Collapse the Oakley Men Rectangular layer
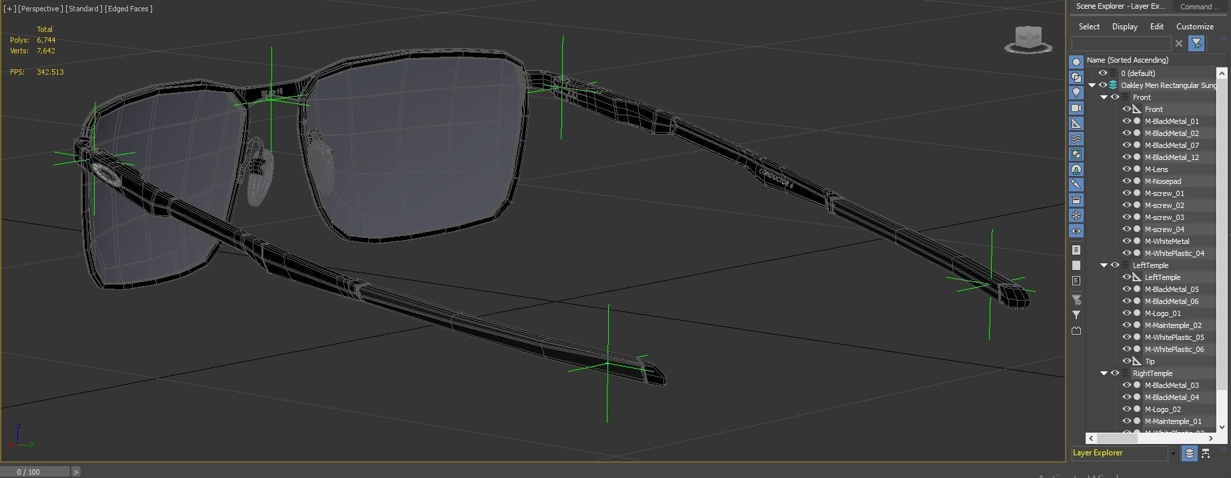1231x478 pixels. [1092, 85]
